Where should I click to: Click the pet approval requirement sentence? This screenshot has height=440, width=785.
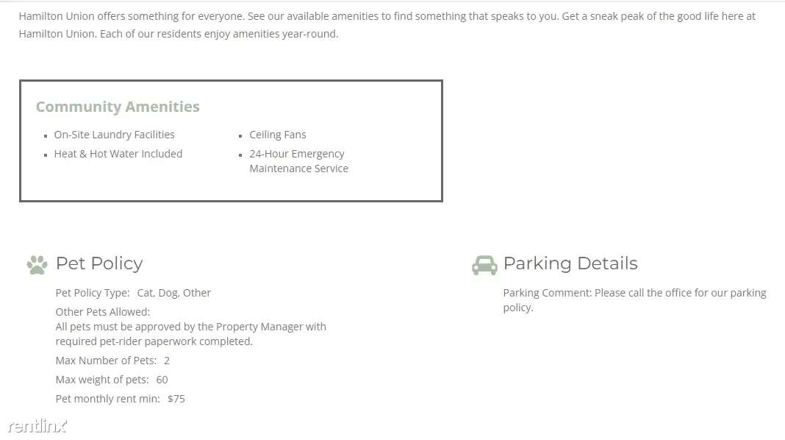click(191, 334)
